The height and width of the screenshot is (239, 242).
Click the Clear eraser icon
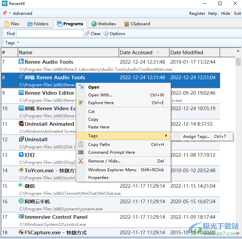pyautogui.click(x=87, y=33)
